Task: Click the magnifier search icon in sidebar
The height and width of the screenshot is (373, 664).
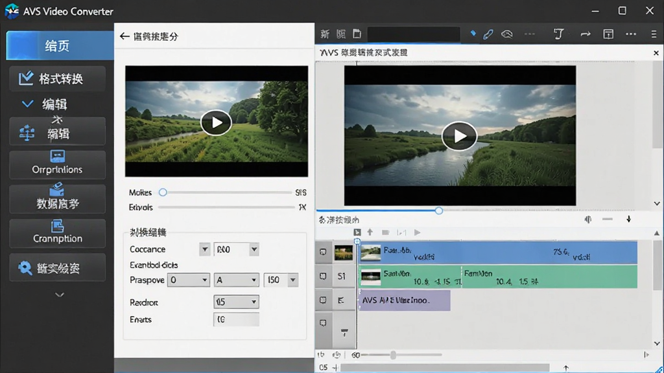Action: tap(25, 267)
